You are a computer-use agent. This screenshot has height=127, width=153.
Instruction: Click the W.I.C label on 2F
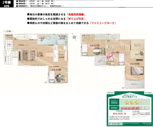137,55
